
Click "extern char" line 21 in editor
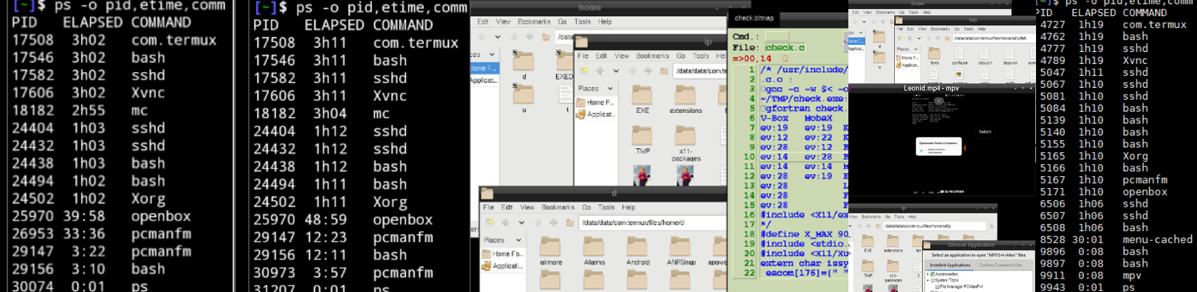[804, 263]
